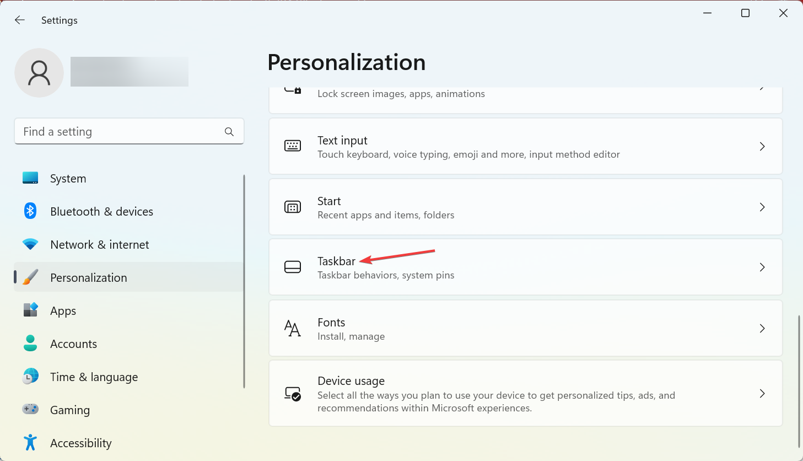Click the Start menu settings icon
803x461 pixels.
[x=293, y=207]
